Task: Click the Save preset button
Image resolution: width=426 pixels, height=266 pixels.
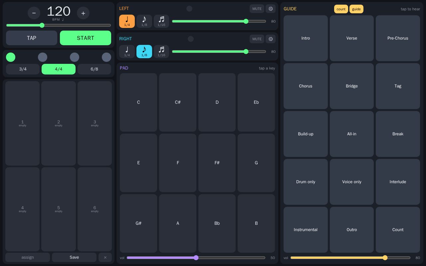Action: [74, 257]
